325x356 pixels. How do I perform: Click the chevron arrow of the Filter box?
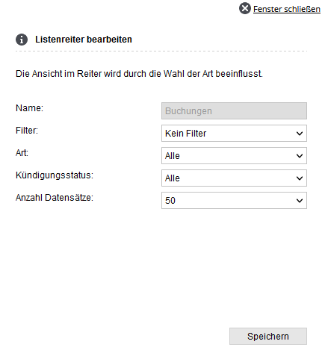click(300, 134)
